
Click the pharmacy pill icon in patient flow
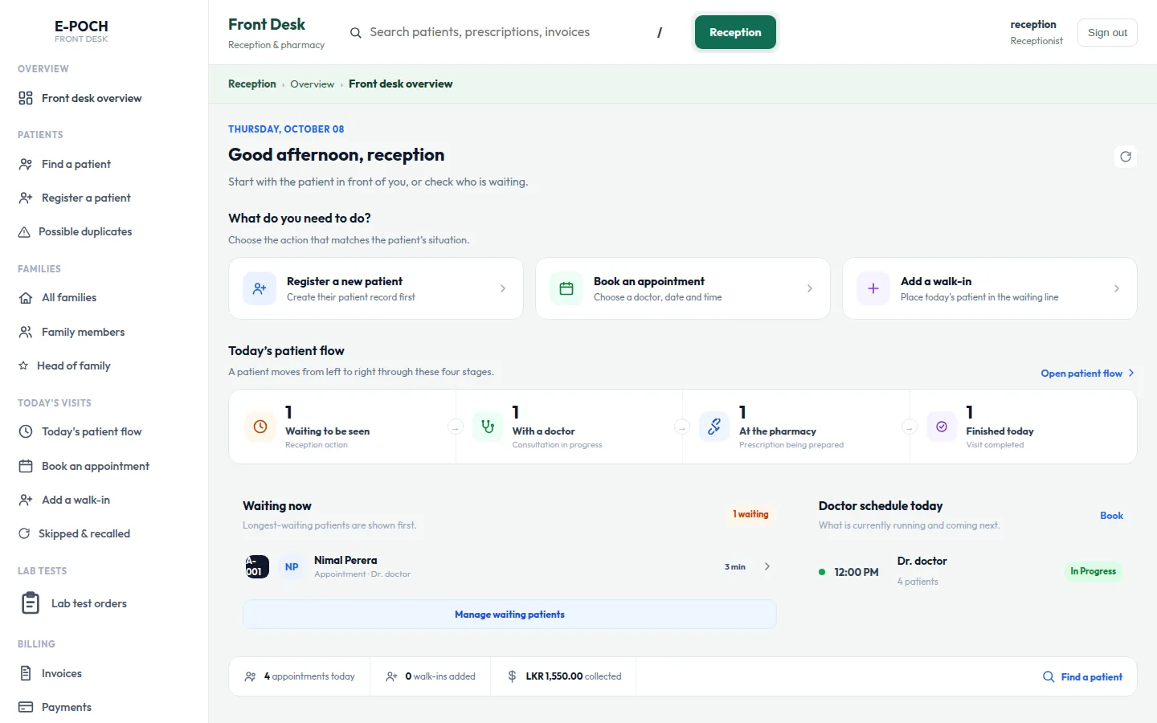714,427
